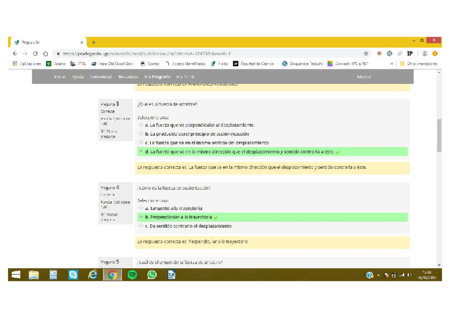Click the Chrome reload page icon
The height and width of the screenshot is (318, 450).
click(35, 54)
